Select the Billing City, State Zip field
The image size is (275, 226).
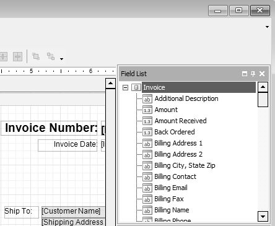click(x=185, y=165)
